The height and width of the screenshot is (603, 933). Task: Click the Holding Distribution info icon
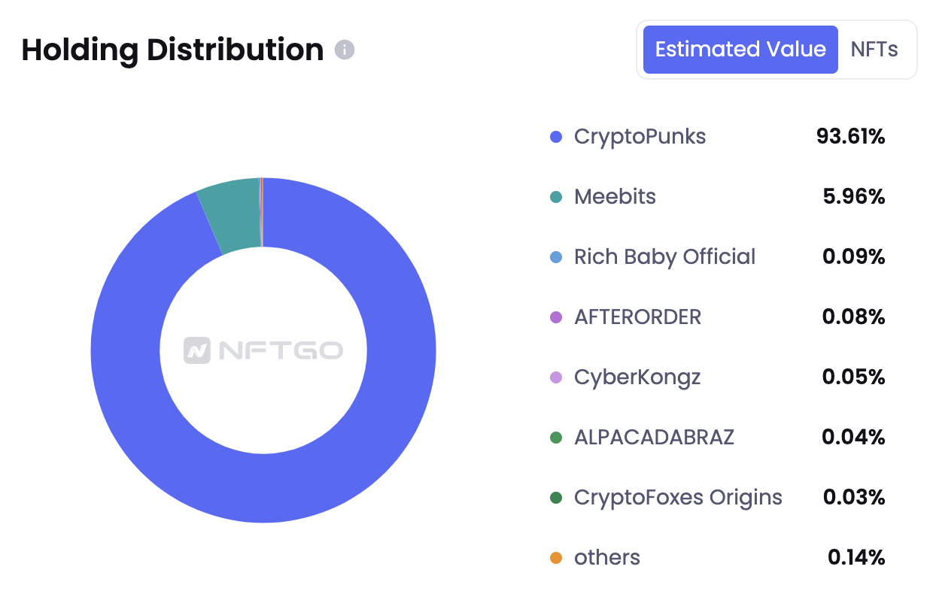(x=345, y=50)
